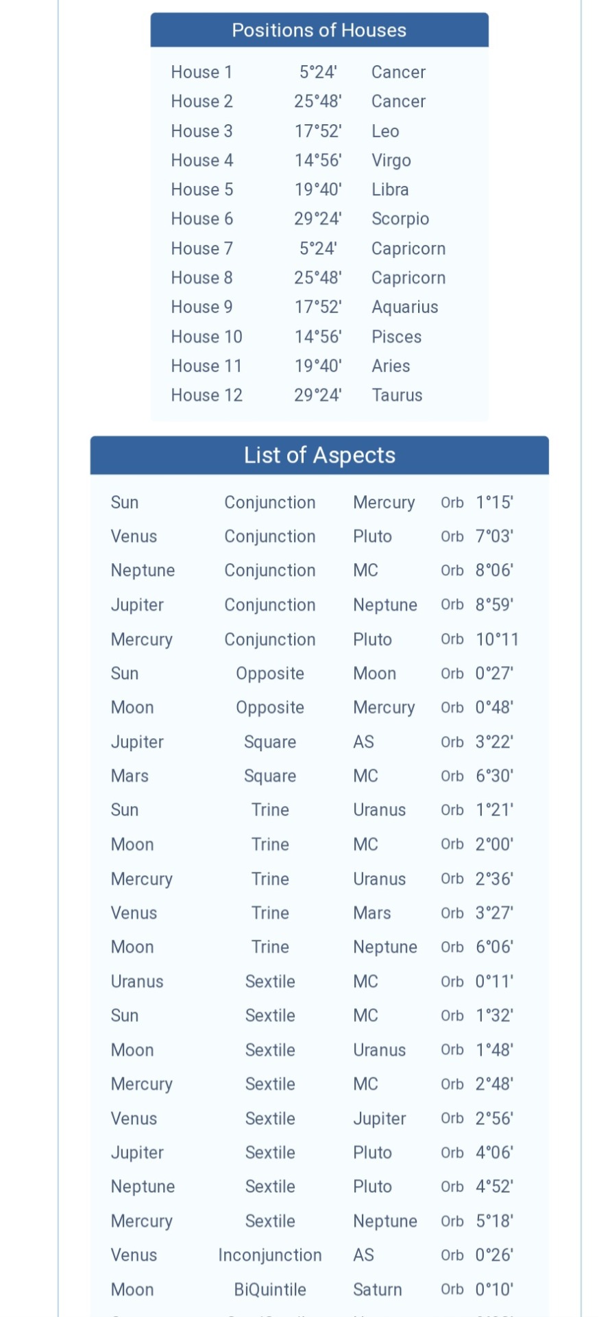Click Virgo in the House 4 row
Image resolution: width=599 pixels, height=1317 pixels.
coord(391,161)
